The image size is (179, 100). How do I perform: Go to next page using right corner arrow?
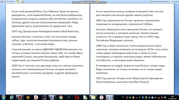coord(171,92)
